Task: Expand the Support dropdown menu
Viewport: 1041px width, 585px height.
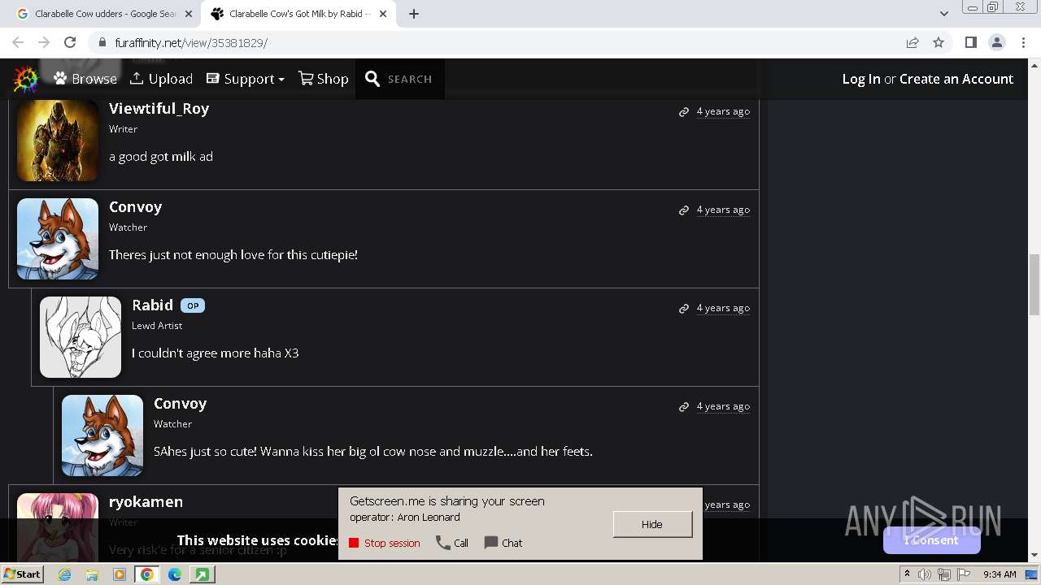Action: pyautogui.click(x=245, y=79)
